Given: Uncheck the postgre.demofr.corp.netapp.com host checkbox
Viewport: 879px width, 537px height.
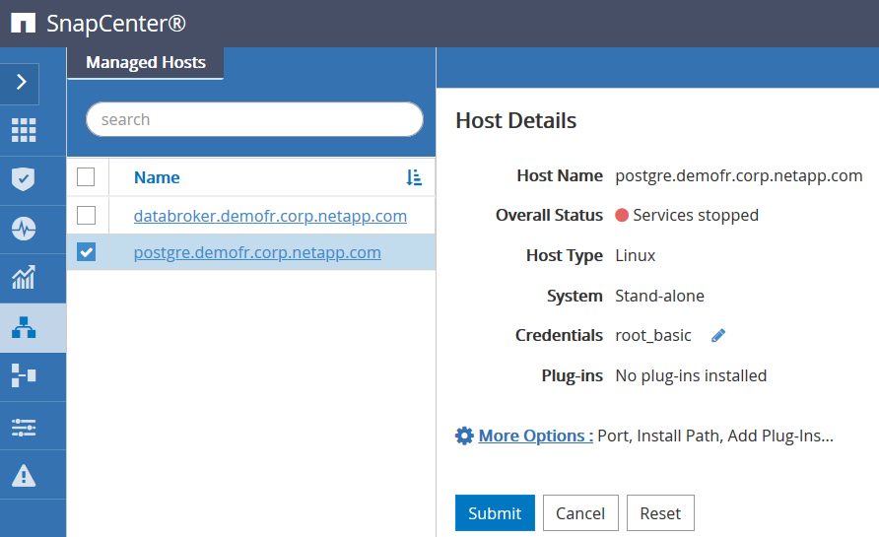Looking at the screenshot, I should 86,252.
